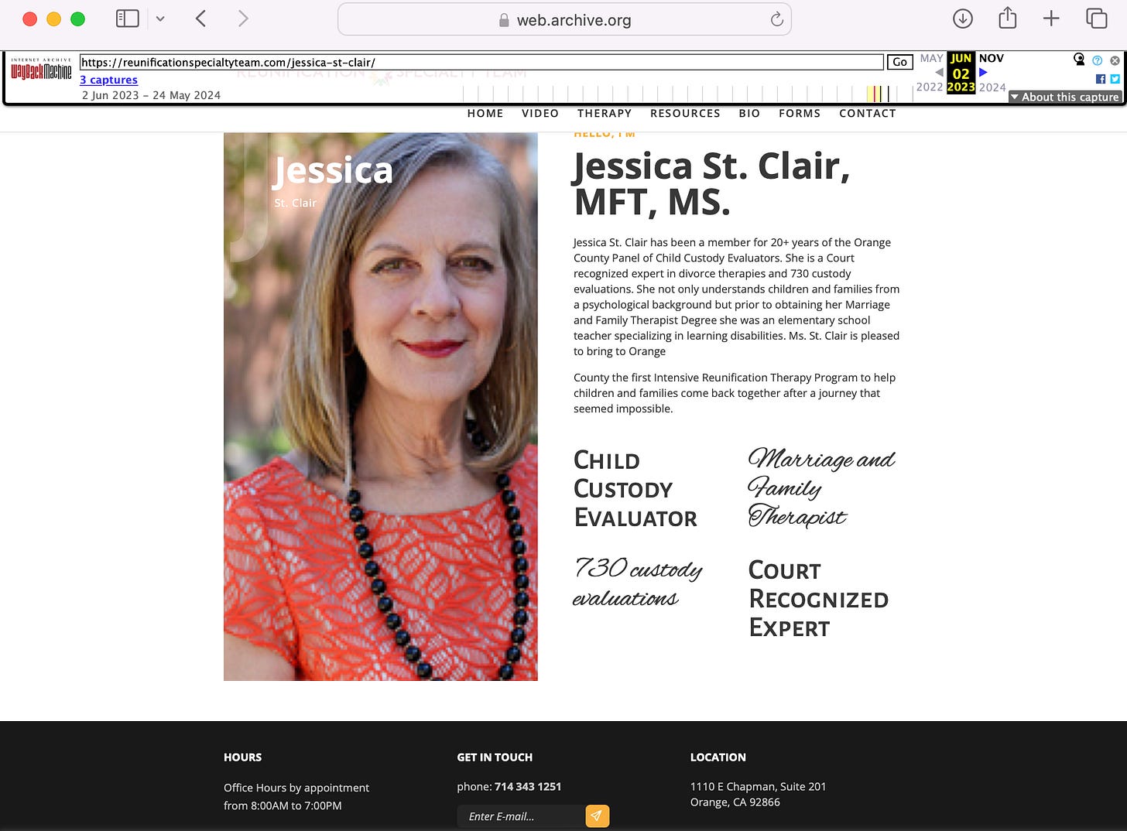The height and width of the screenshot is (831, 1127).
Task: Open the THERAPY menu item
Action: tap(605, 113)
